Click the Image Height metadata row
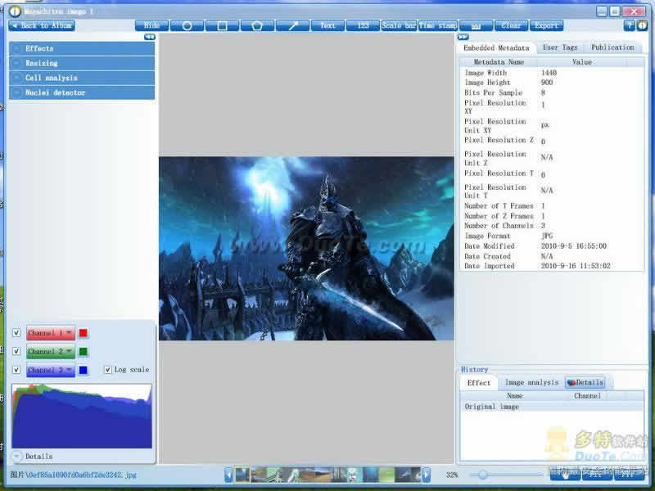Viewport: 655px width, 491px height. [x=552, y=83]
